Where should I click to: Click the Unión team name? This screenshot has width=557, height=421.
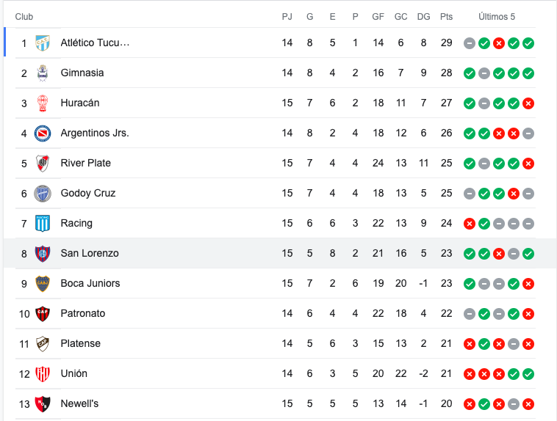tap(74, 373)
